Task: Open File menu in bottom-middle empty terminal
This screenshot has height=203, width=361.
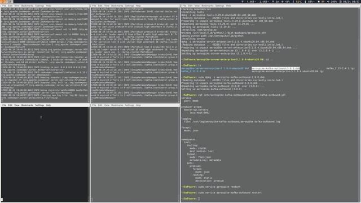Action: 94,105
